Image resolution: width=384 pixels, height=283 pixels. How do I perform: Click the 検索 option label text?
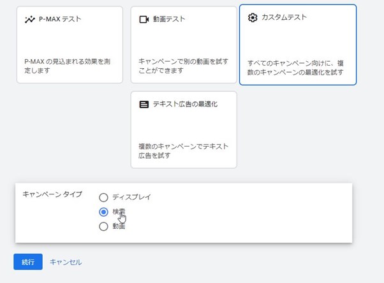[x=119, y=212]
